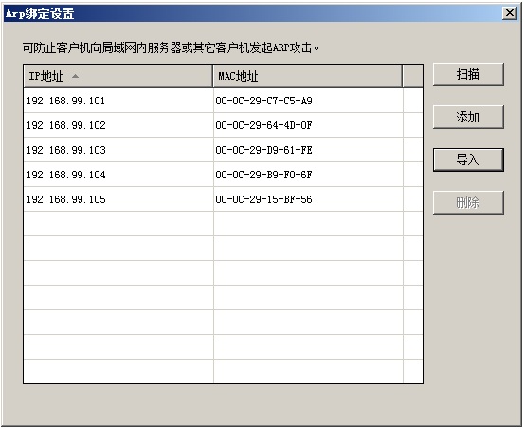Select the row with IP 192.168.99.102
The width and height of the screenshot is (524, 429).
coord(224,125)
